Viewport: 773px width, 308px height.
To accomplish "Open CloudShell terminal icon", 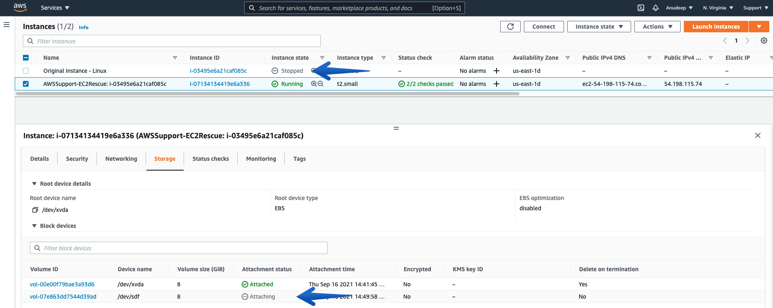I will (641, 8).
